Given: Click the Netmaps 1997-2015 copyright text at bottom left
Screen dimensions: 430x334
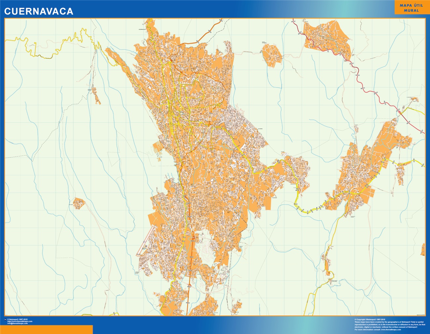Looking at the screenshot, I should tap(18, 319).
